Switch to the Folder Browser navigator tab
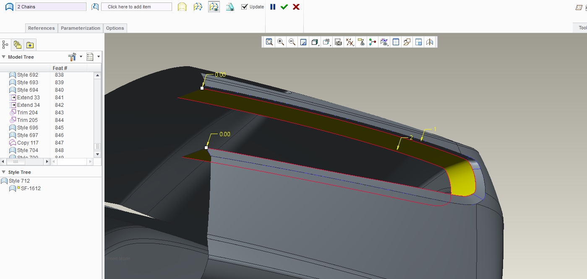587x279 pixels. pos(17,44)
